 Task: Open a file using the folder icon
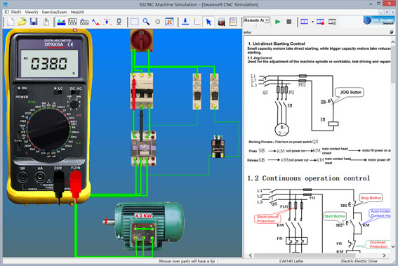tap(22, 22)
